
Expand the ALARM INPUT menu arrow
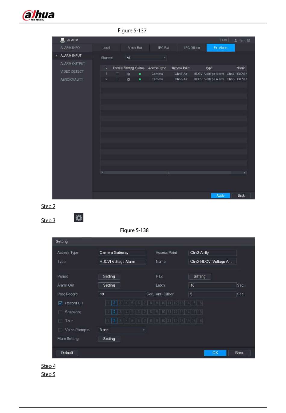[56, 56]
